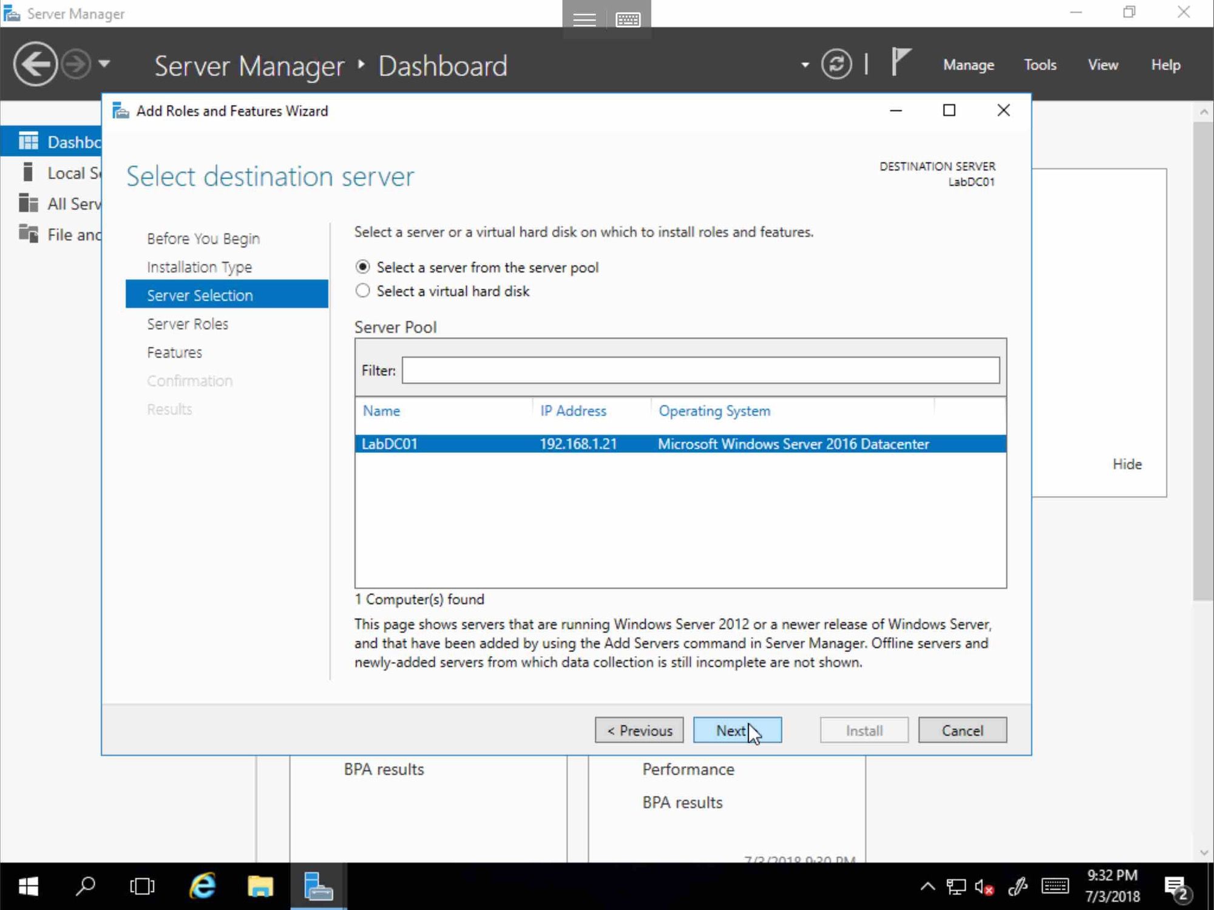
Task: Open Task View on taskbar
Action: coord(142,886)
